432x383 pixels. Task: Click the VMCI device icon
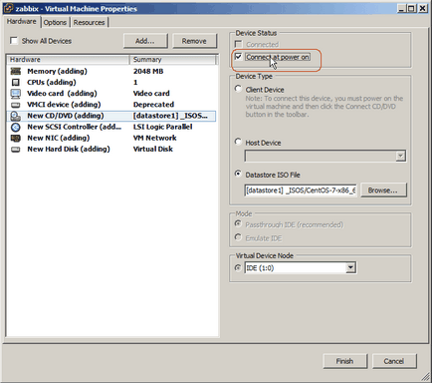coord(16,105)
